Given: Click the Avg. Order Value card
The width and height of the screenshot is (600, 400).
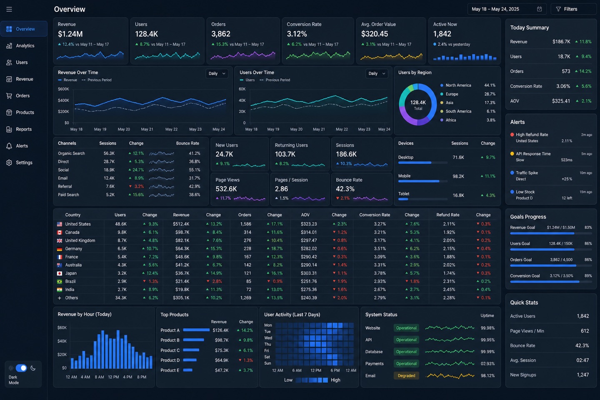Looking at the screenshot, I should click(391, 41).
